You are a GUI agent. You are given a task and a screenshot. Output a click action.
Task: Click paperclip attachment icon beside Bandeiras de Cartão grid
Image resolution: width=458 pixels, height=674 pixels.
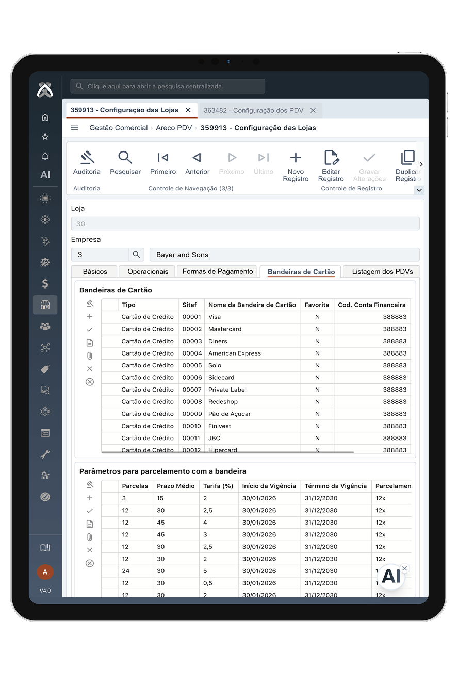90,356
